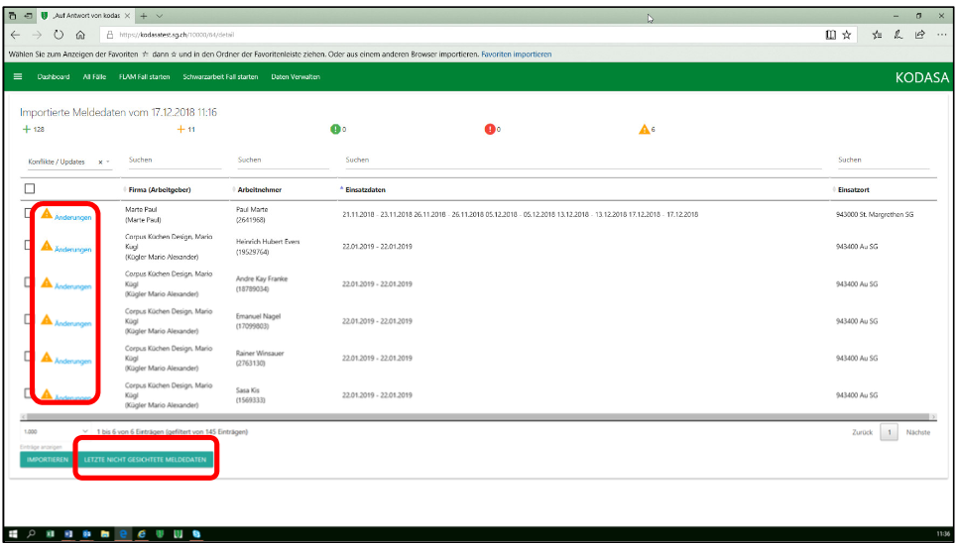The width and height of the screenshot is (958, 545).
Task: Open the Dashboard menu item
Action: pyautogui.click(x=54, y=77)
